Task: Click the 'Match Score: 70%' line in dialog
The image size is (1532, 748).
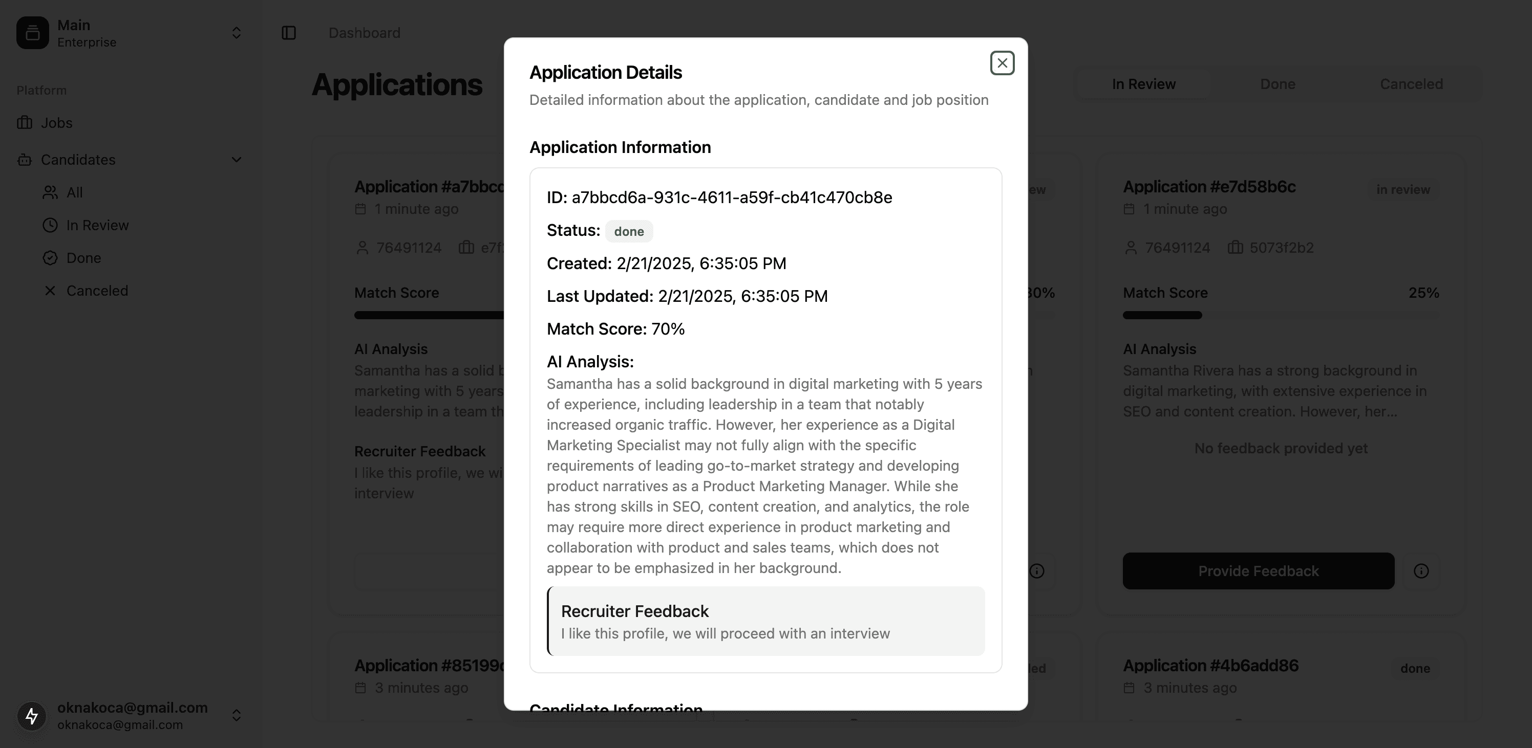Action: coord(615,329)
